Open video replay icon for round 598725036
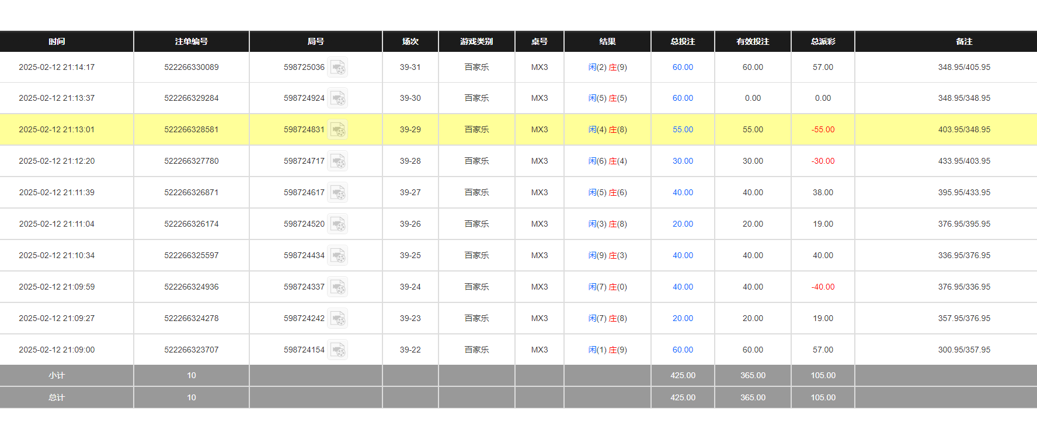The image size is (1037, 430). pyautogui.click(x=337, y=68)
